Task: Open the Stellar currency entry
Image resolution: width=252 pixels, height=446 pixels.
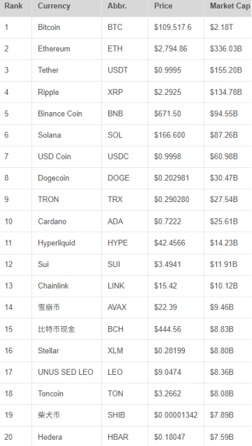Action: click(48, 351)
